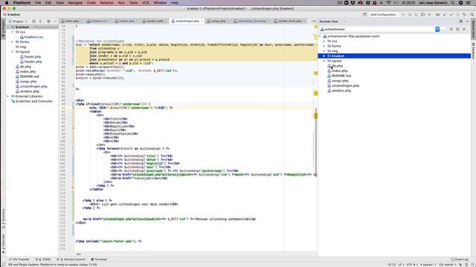
Task: Click the UTF-8 encoding in status bar
Action: [x=411, y=265]
